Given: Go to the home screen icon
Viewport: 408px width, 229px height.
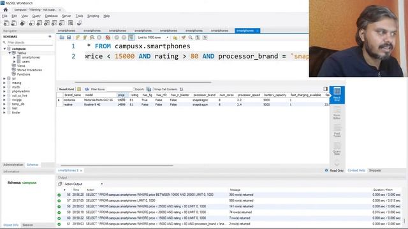Looking at the screenshot, I should click(6, 10).
